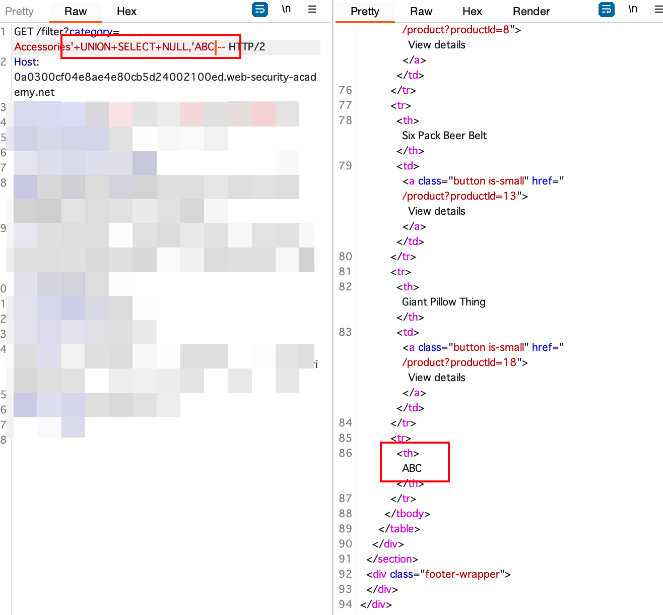
Task: Toggle non-printable characters in the response panel
Action: click(x=633, y=9)
